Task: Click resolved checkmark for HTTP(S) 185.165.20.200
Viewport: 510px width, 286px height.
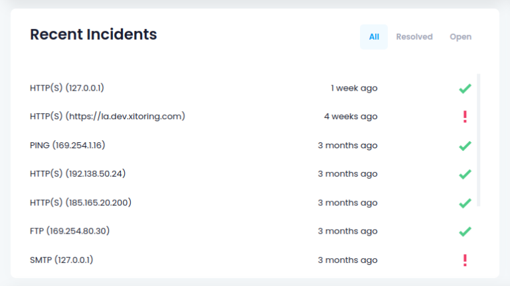Action: (x=465, y=203)
